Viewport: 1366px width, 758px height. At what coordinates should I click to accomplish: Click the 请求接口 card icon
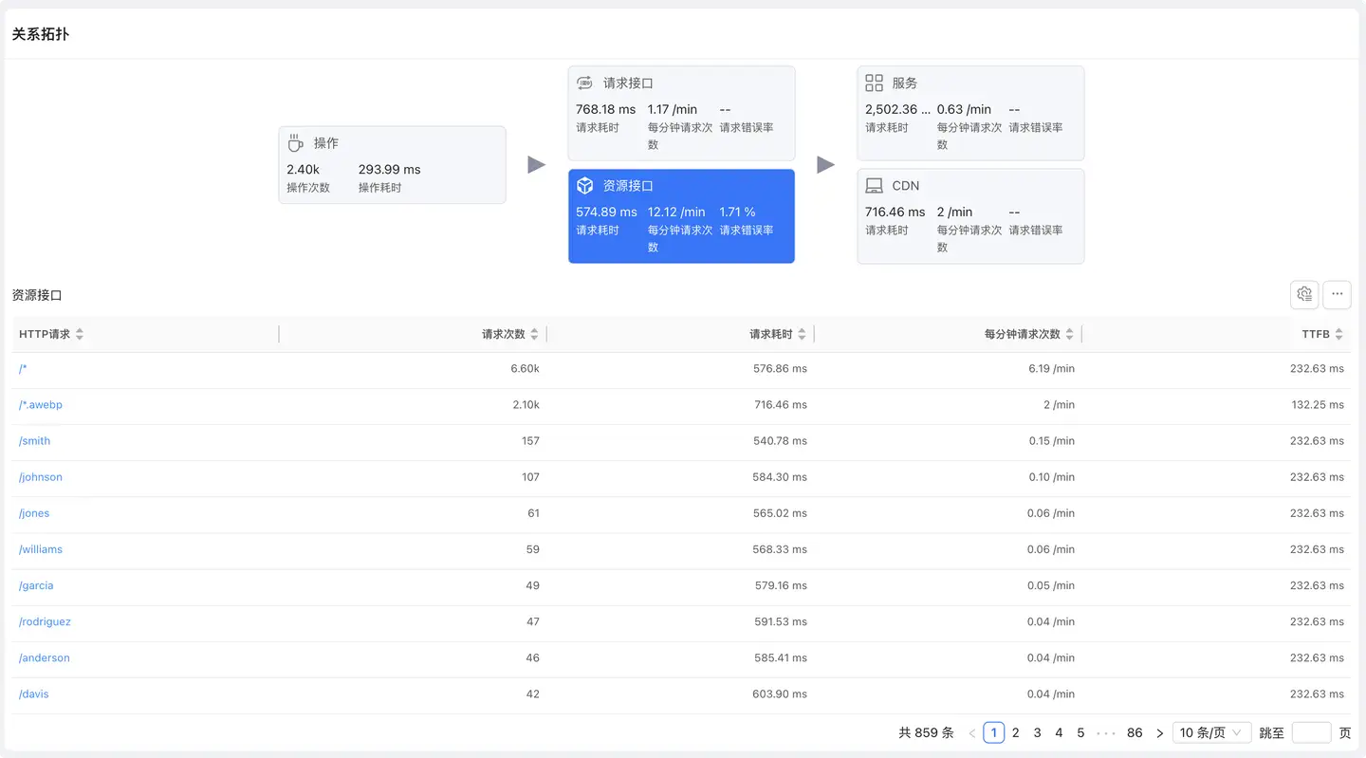(584, 83)
